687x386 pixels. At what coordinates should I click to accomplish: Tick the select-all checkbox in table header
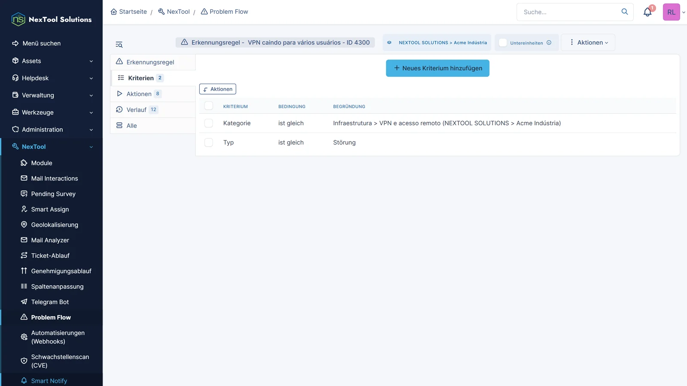click(x=209, y=106)
